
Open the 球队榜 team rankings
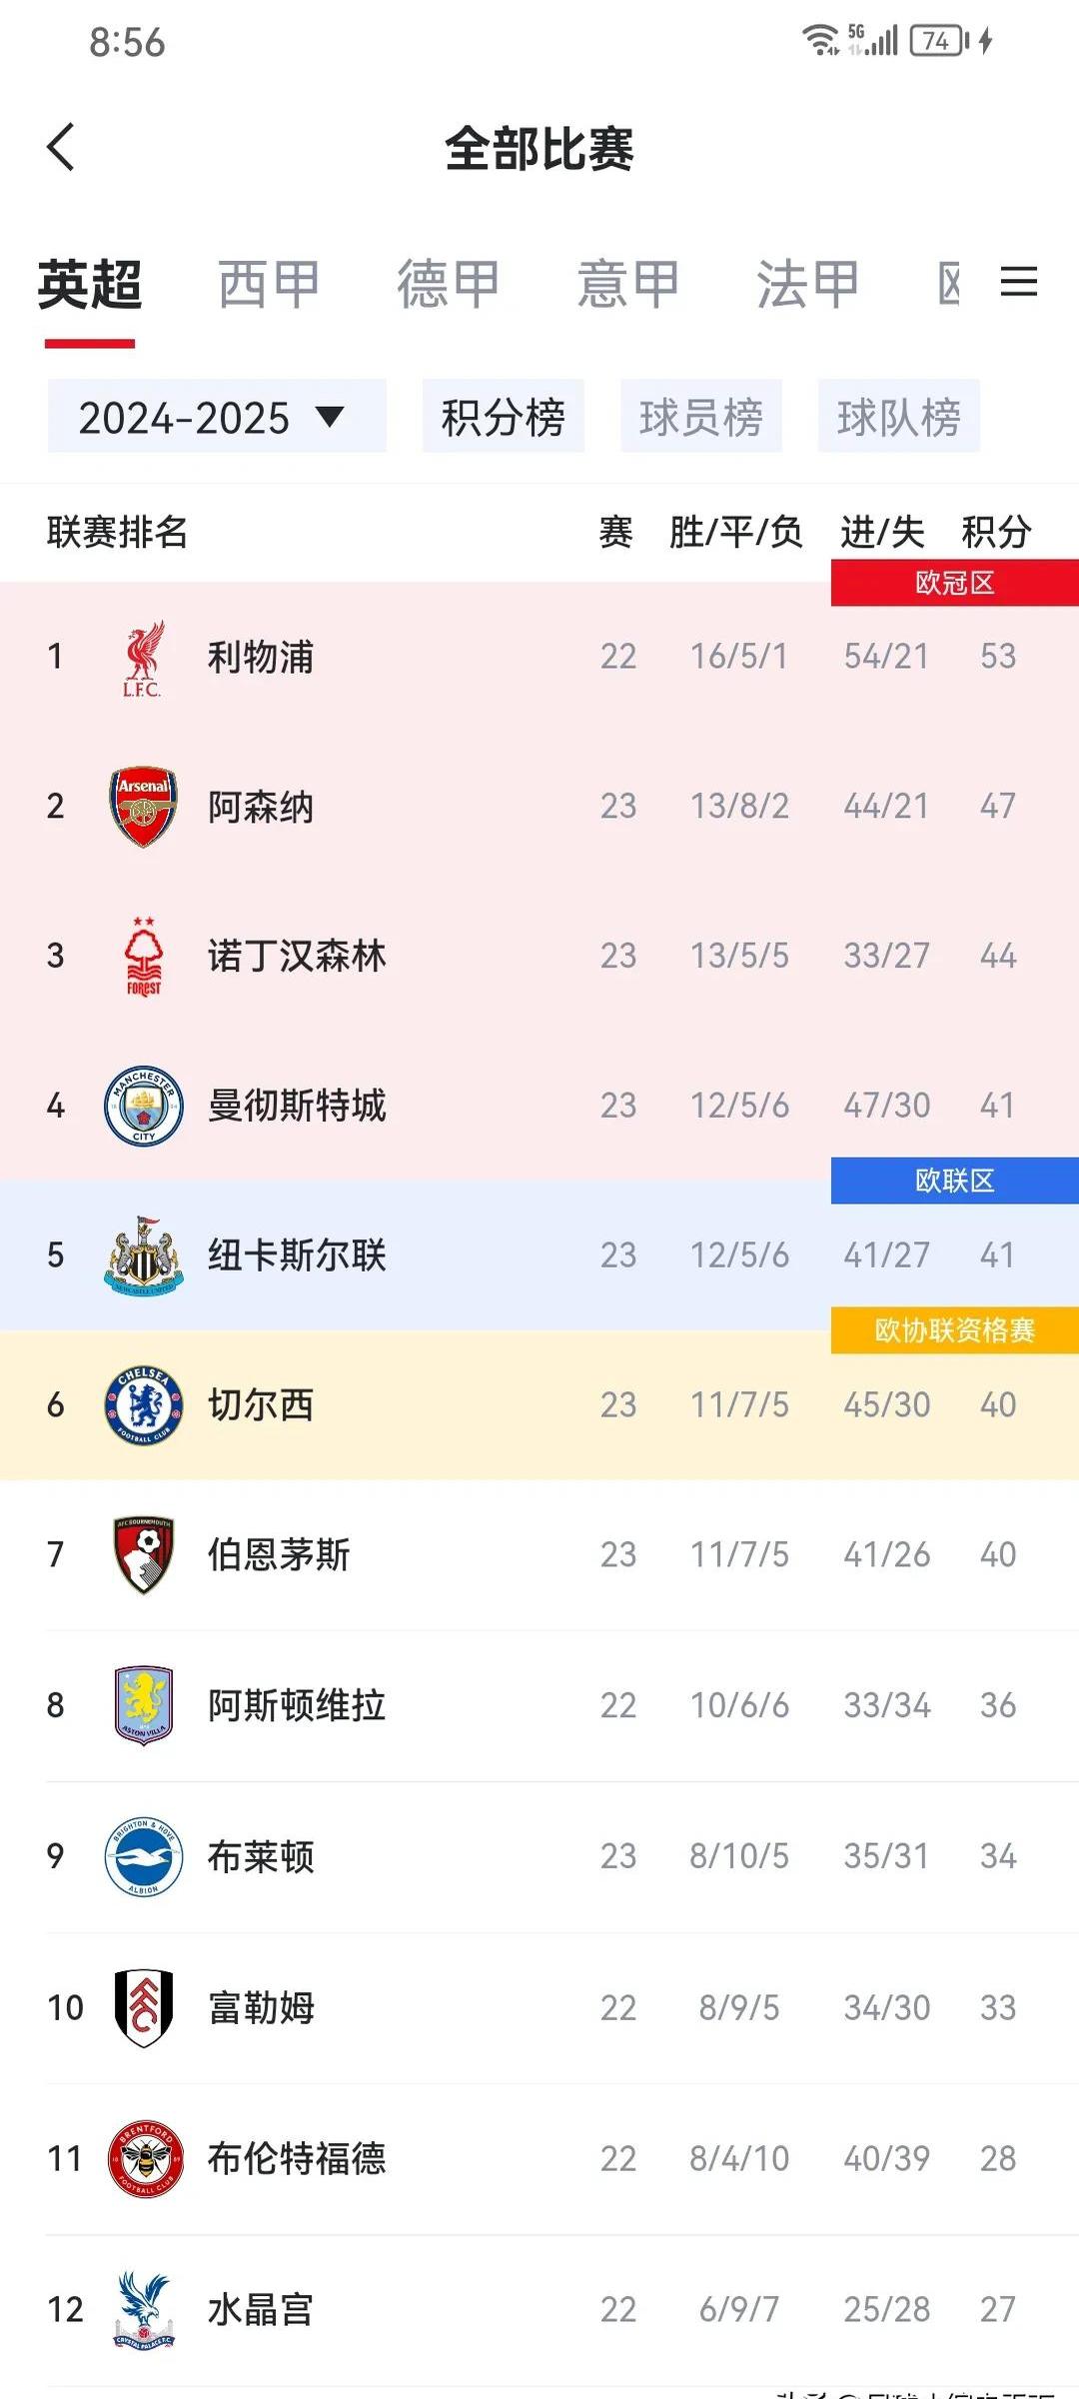(x=898, y=418)
